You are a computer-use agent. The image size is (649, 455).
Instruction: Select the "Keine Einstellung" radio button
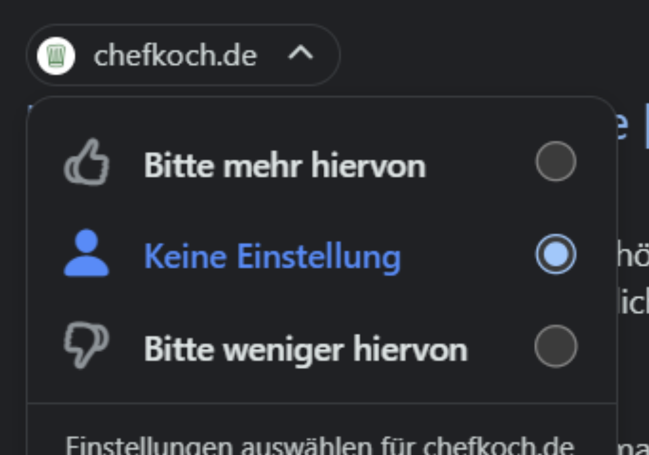click(x=556, y=254)
